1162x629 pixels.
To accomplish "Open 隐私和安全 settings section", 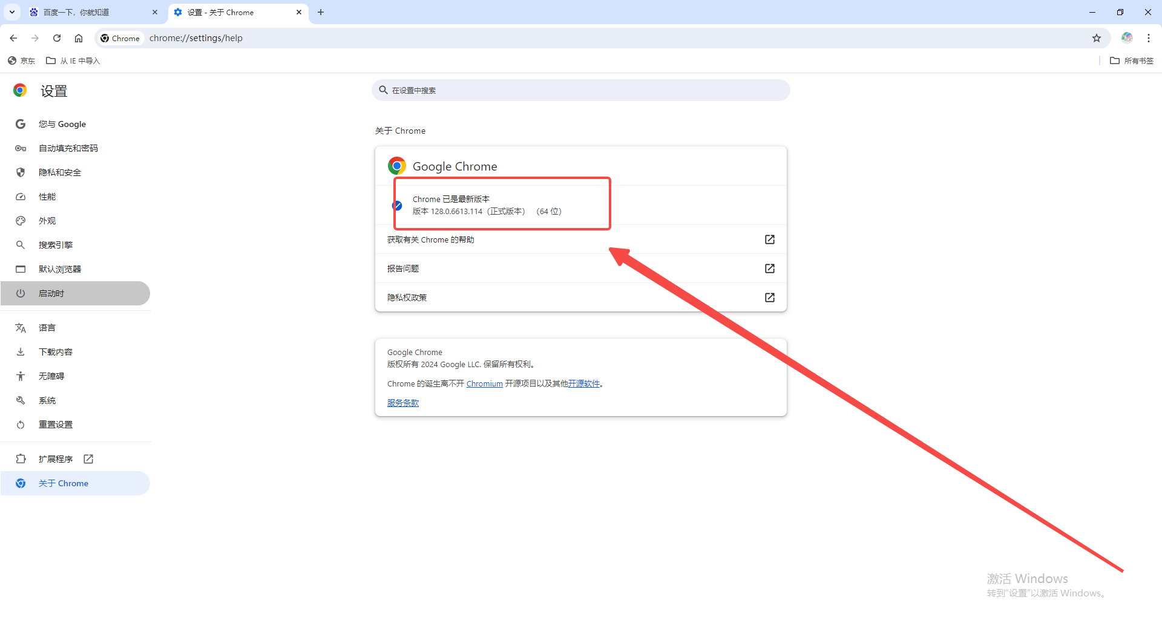I will point(75,172).
